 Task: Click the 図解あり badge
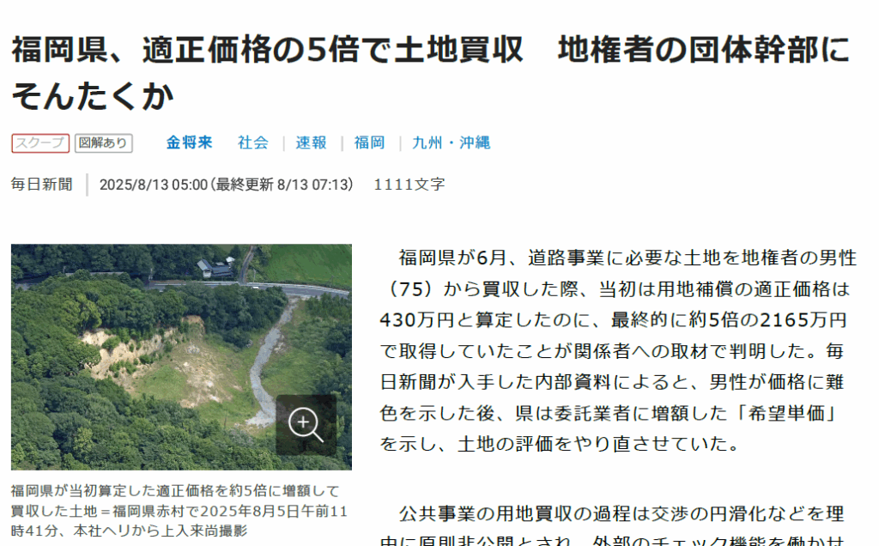tap(104, 143)
